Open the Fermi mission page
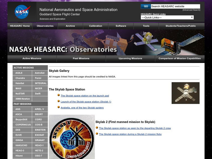Viewport: 212px width, 159px height. tap(40, 78)
